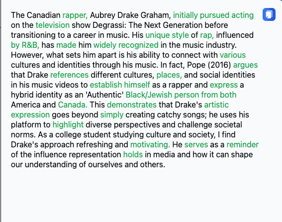
Task: Click the green word 'motivating.'
Action: click(150, 144)
